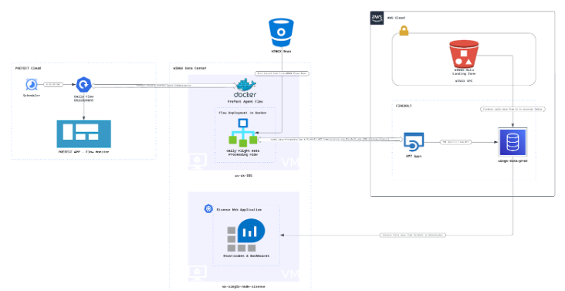Select the Daily Flow Deployment icon

[84, 85]
